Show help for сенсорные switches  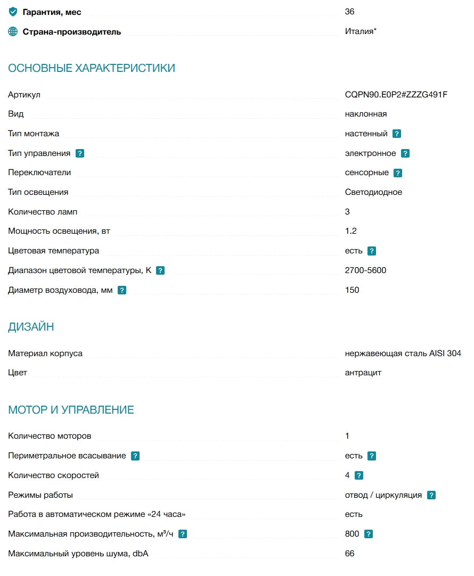tap(397, 173)
